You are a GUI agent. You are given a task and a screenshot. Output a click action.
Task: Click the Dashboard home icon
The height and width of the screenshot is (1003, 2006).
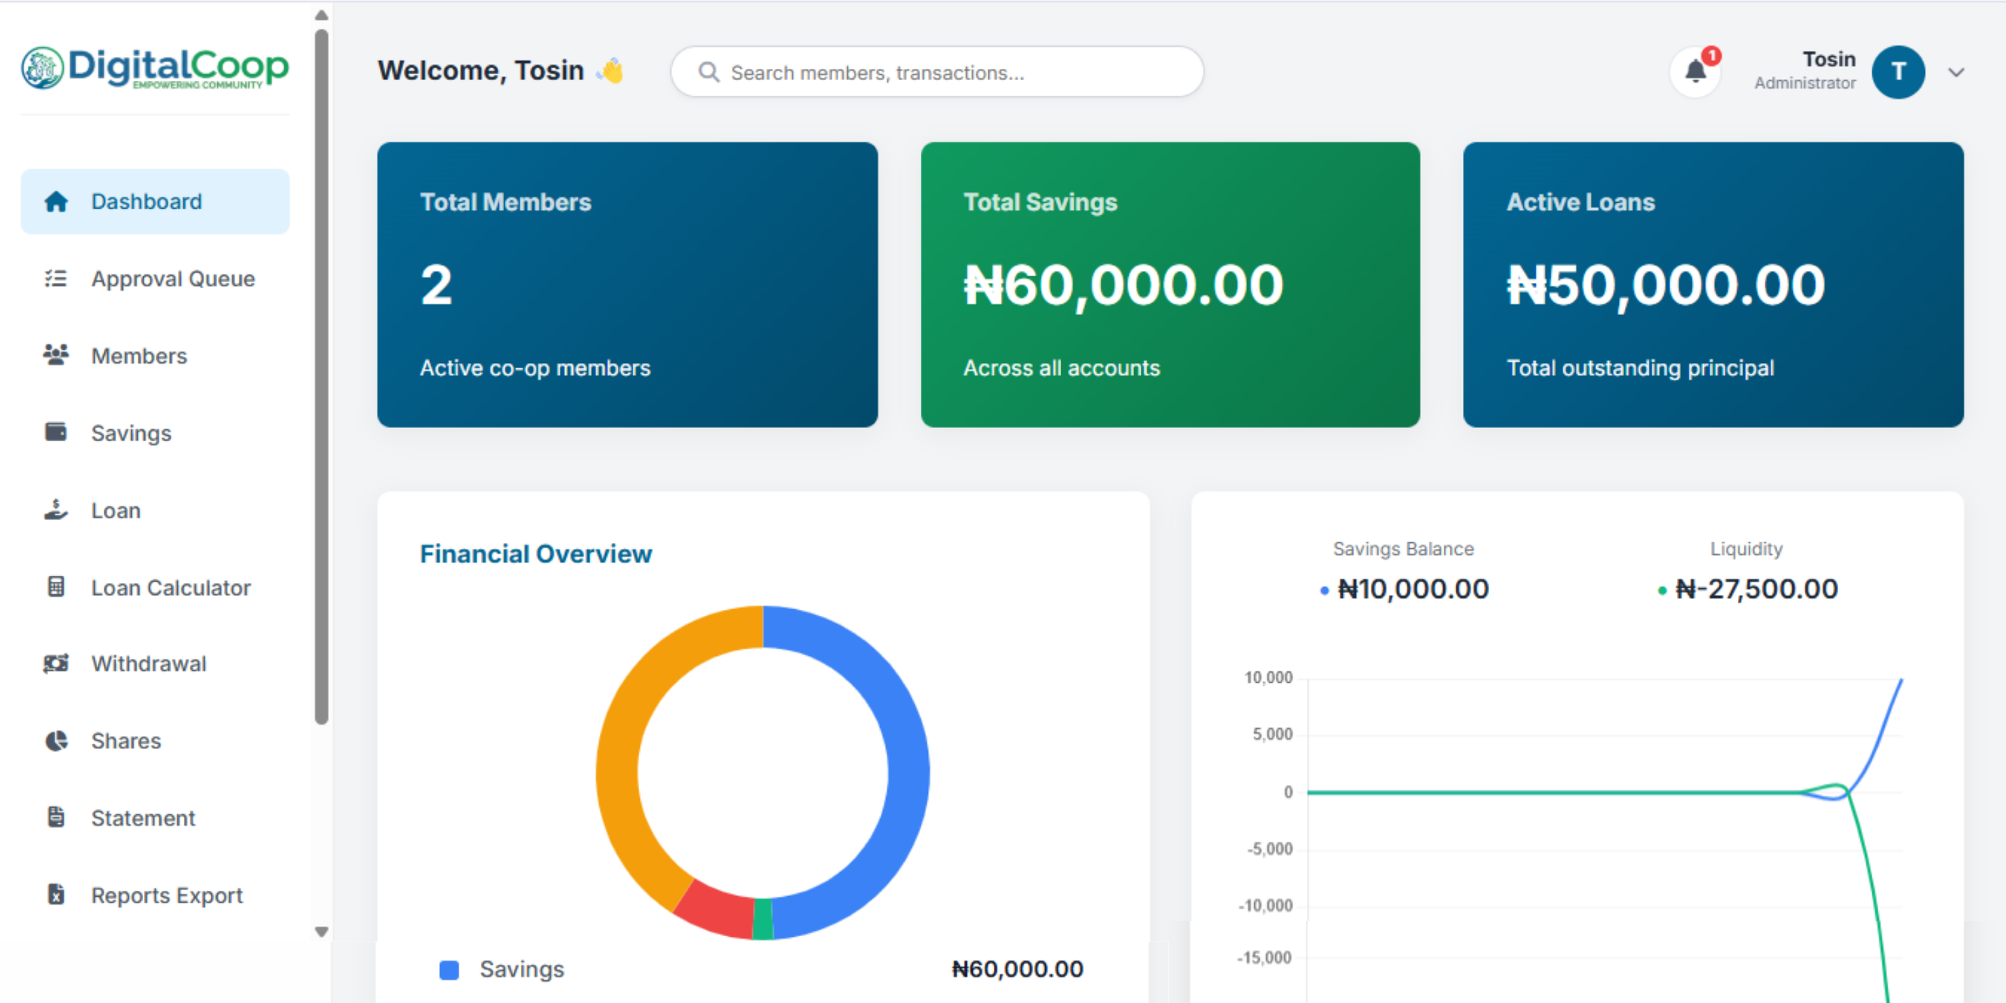click(56, 202)
